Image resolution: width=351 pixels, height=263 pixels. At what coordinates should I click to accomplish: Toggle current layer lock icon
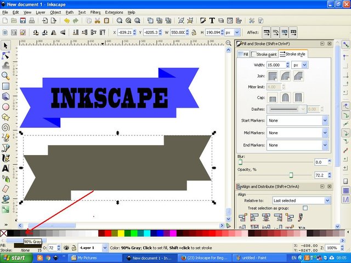[x=74, y=248]
